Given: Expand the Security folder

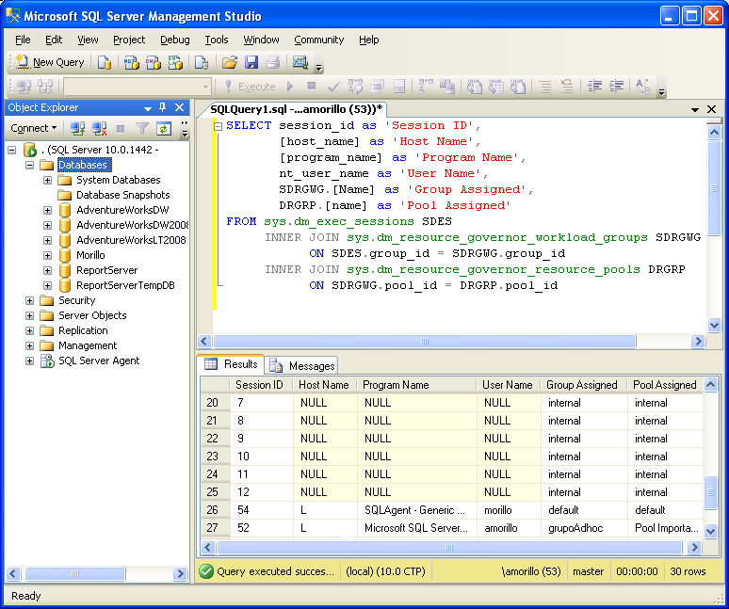Looking at the screenshot, I should click(x=30, y=300).
